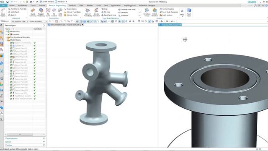
Task: Click the Save icon in title bar
Action: [x=8, y=2]
